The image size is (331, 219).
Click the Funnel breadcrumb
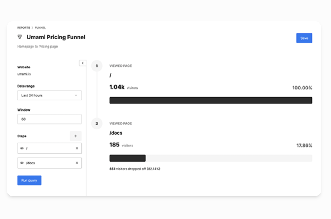pos(40,28)
